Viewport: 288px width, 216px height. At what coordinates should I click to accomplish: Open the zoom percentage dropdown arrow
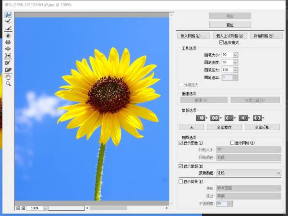click(x=46, y=208)
